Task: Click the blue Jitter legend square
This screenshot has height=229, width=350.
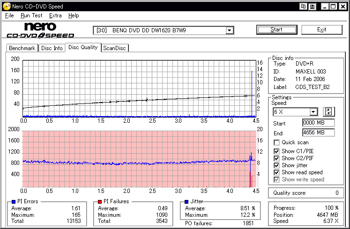Action: click(186, 202)
